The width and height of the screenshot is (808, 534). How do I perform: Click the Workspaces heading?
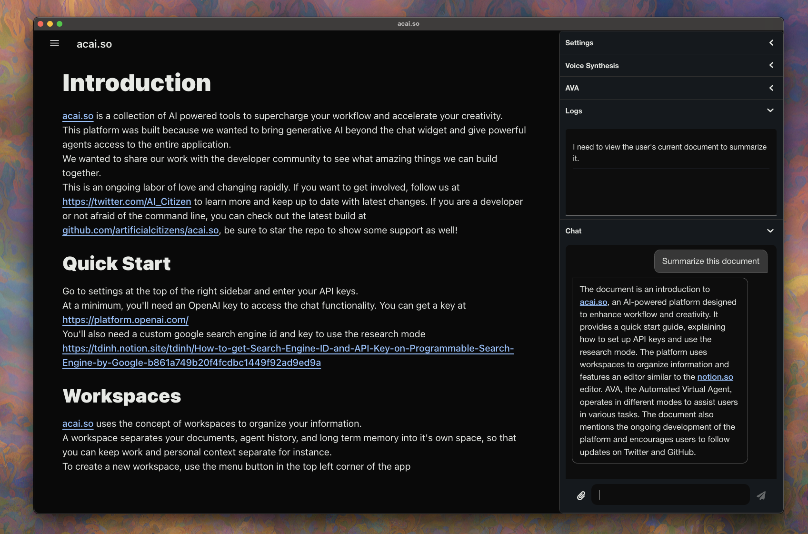[122, 396]
